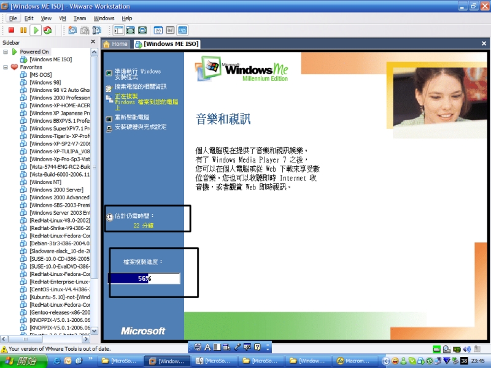
Task: Pause the VM with the Suspend icon
Action: click(23, 30)
